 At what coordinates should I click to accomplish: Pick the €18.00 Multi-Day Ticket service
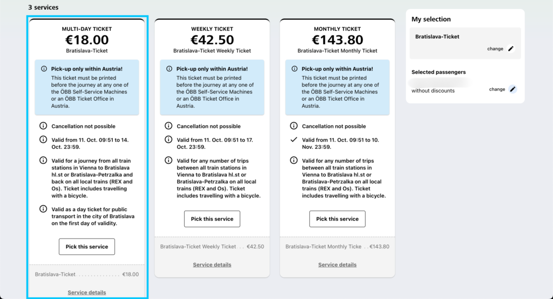pos(87,247)
